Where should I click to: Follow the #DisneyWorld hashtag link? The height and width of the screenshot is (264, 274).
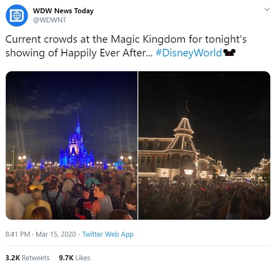tap(189, 53)
